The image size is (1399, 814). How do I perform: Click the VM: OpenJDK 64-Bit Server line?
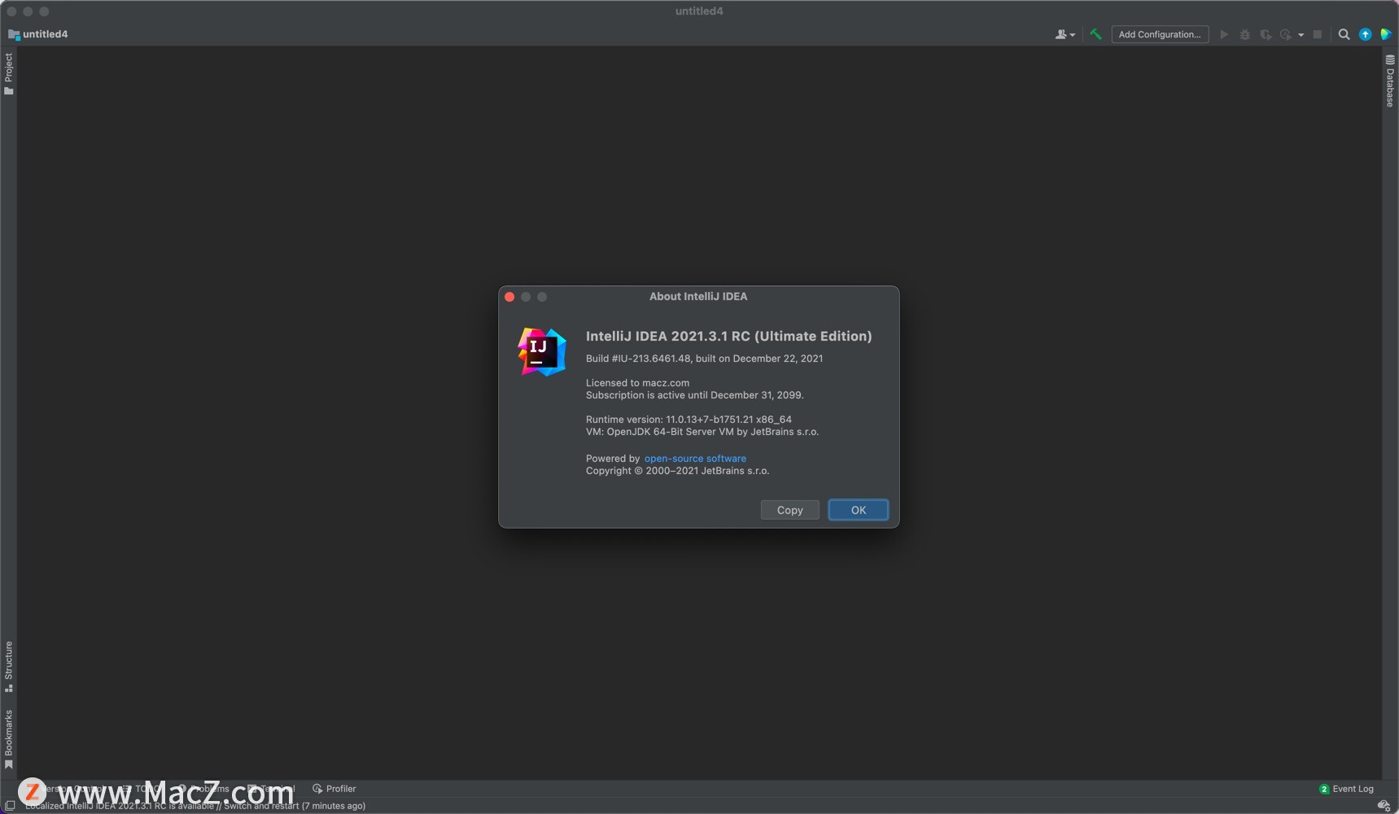(x=702, y=432)
